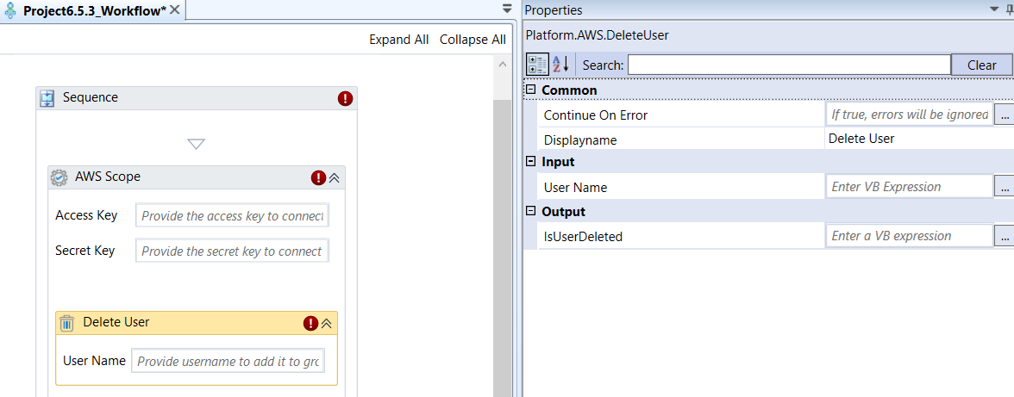The image size is (1014, 397).
Task: Click Expand All
Action: (x=399, y=40)
